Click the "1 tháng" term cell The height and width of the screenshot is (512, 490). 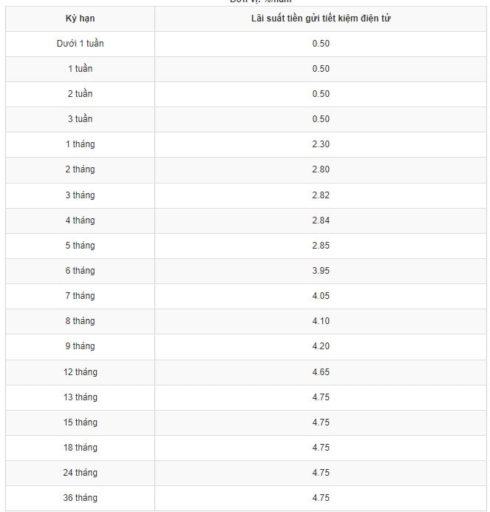click(80, 144)
